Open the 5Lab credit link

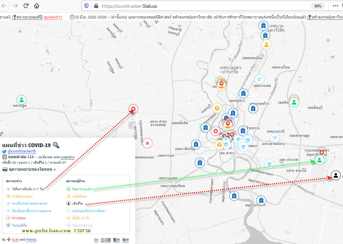pos(15,240)
